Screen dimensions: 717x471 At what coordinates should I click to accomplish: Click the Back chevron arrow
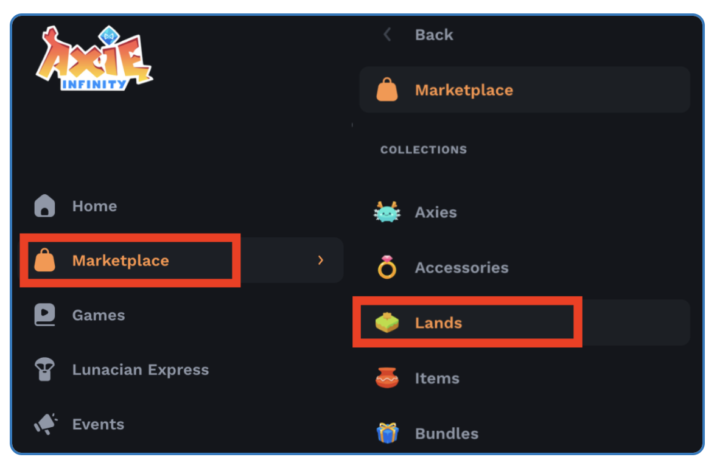387,35
